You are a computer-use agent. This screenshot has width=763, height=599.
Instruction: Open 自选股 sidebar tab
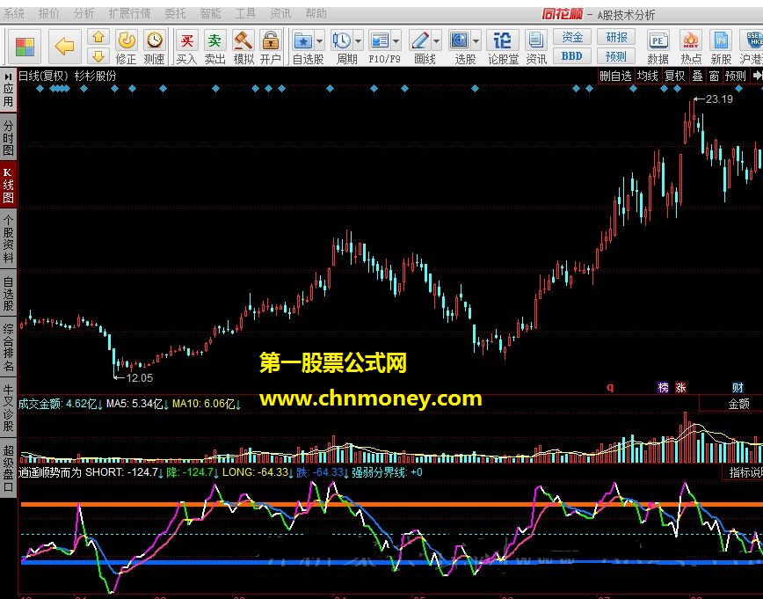pos(8,293)
